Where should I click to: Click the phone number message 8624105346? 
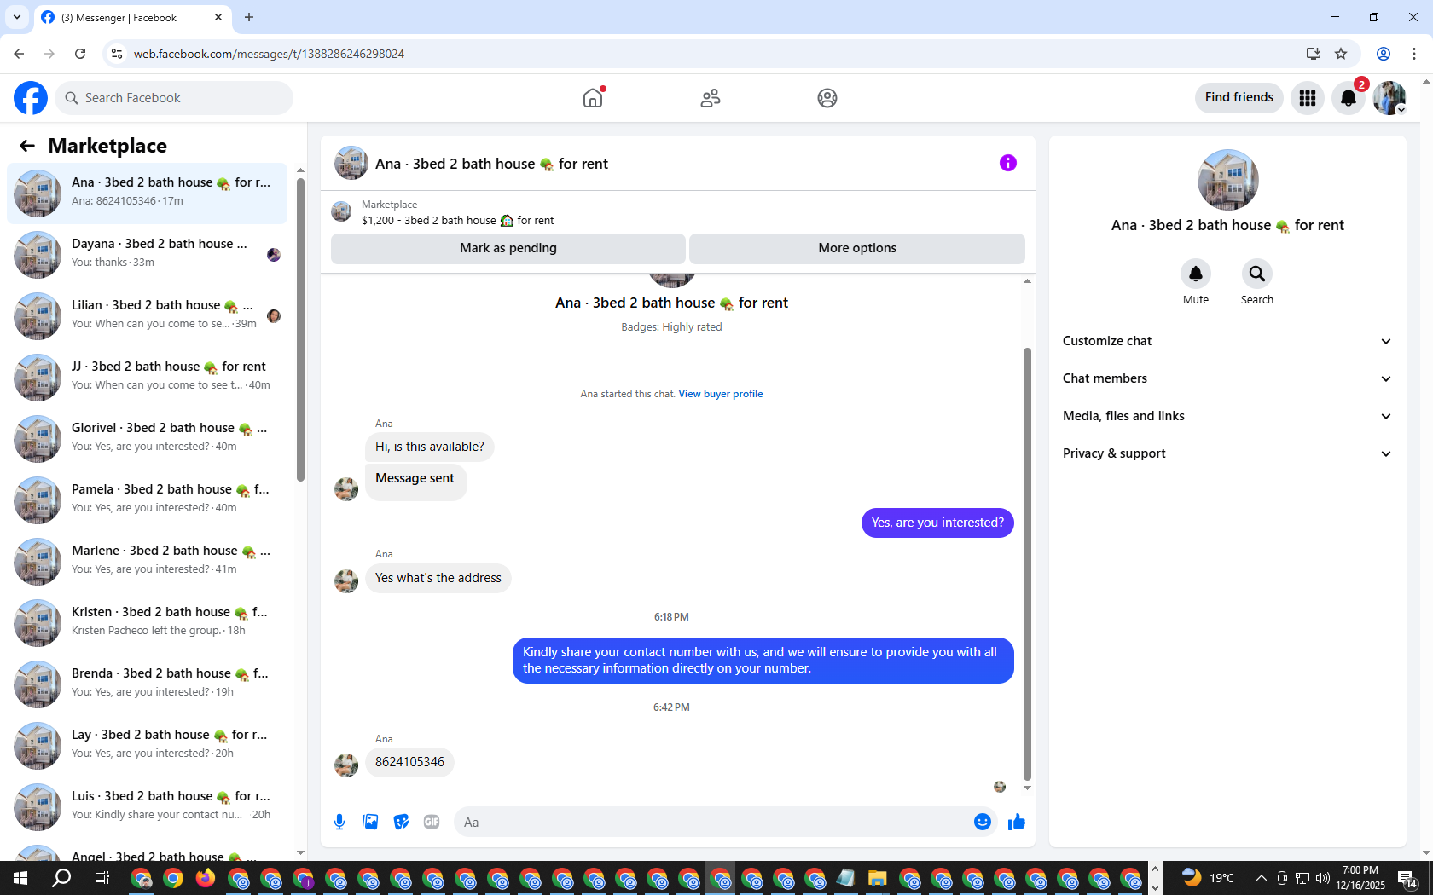tap(409, 762)
